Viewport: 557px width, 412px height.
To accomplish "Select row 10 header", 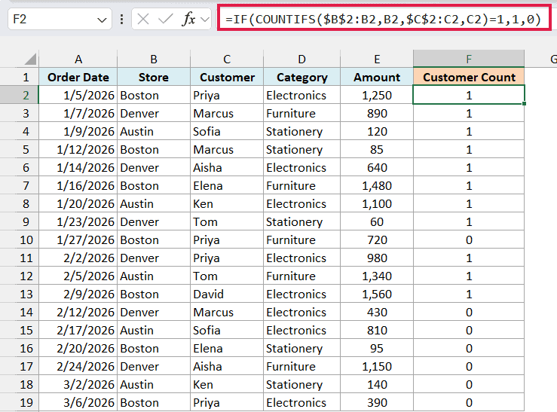I will [x=19, y=240].
